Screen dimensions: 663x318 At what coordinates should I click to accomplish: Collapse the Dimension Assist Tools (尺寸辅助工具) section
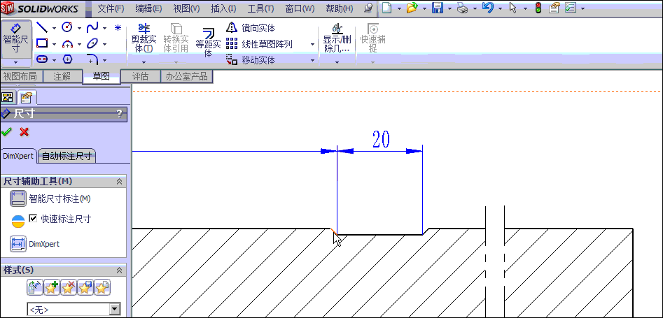click(119, 182)
